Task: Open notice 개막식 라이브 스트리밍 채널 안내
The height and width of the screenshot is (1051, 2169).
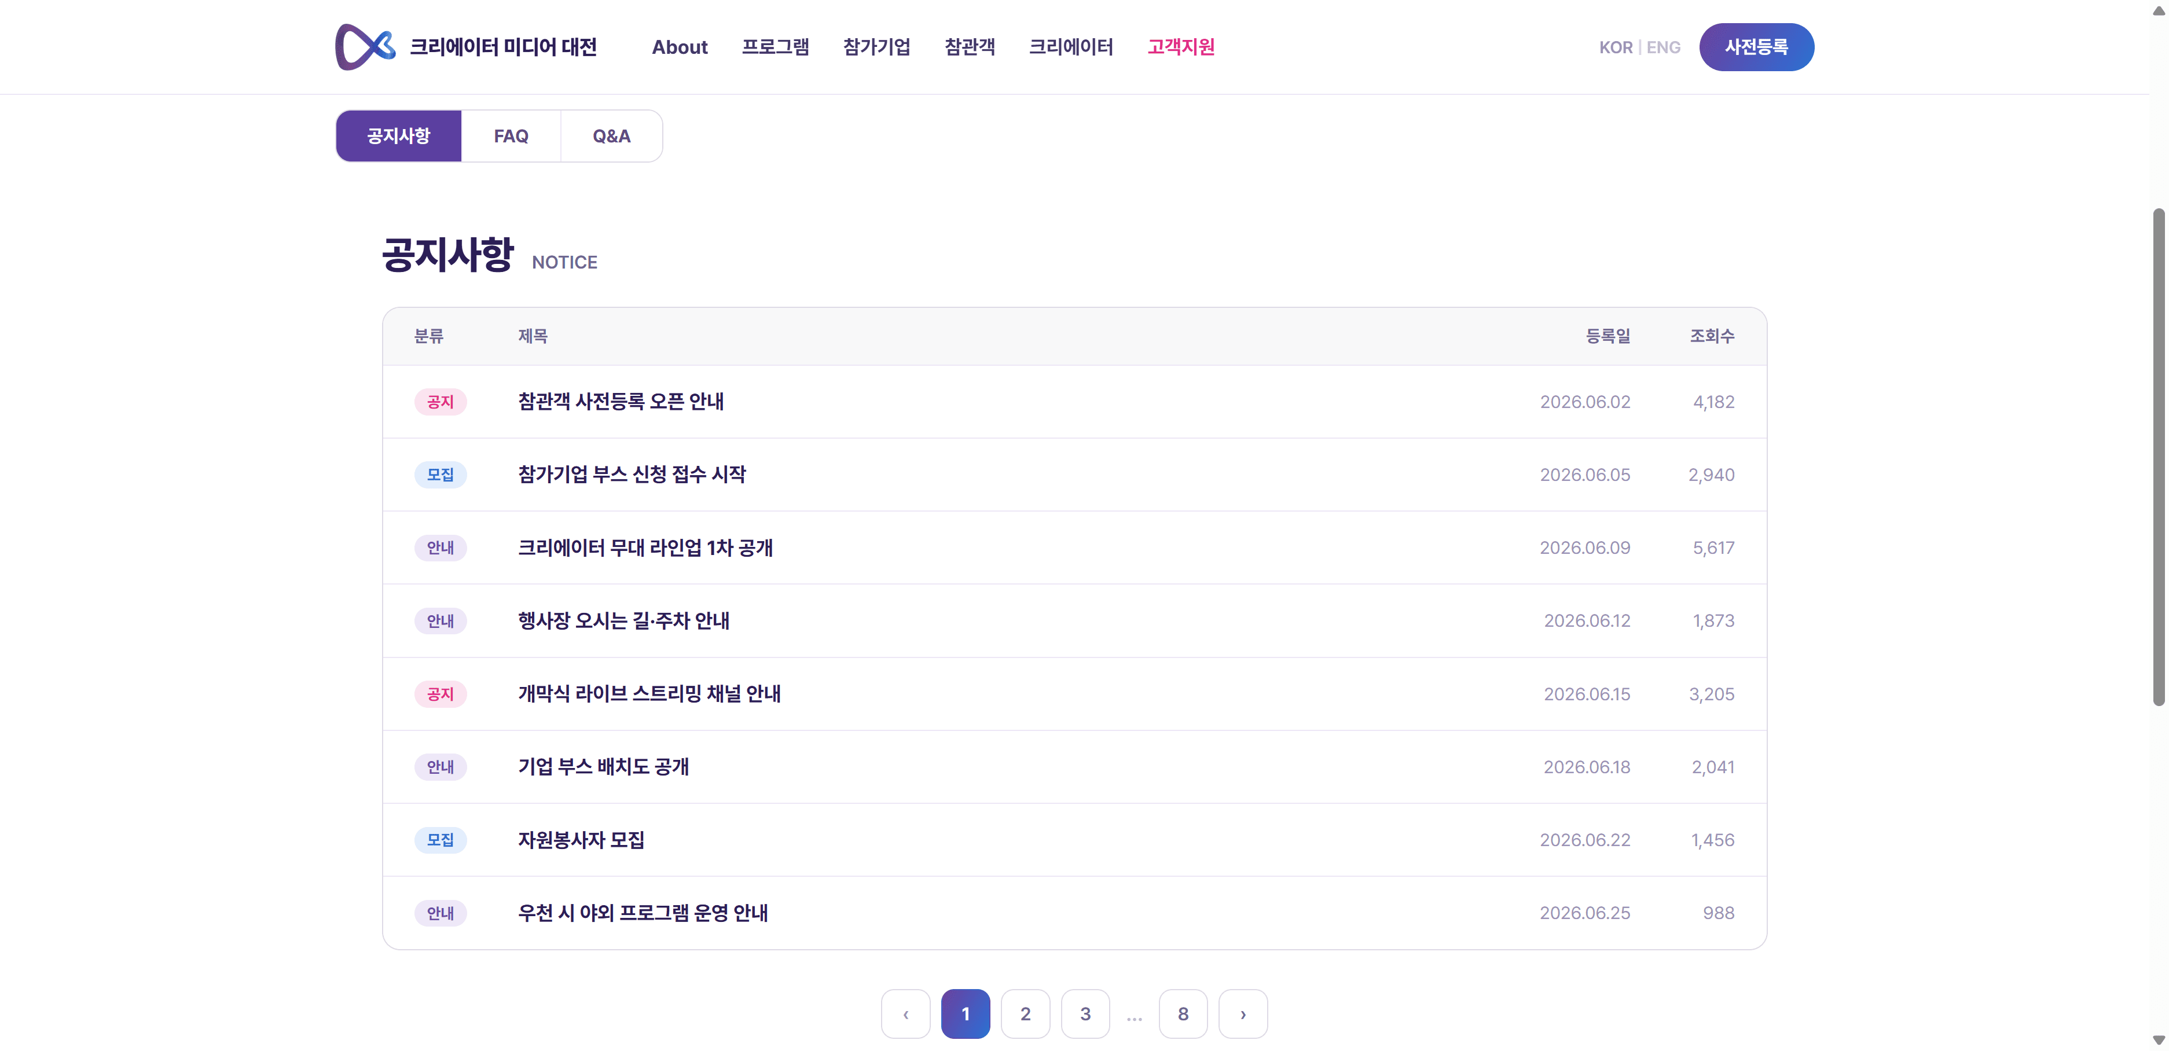Action: click(1074, 694)
